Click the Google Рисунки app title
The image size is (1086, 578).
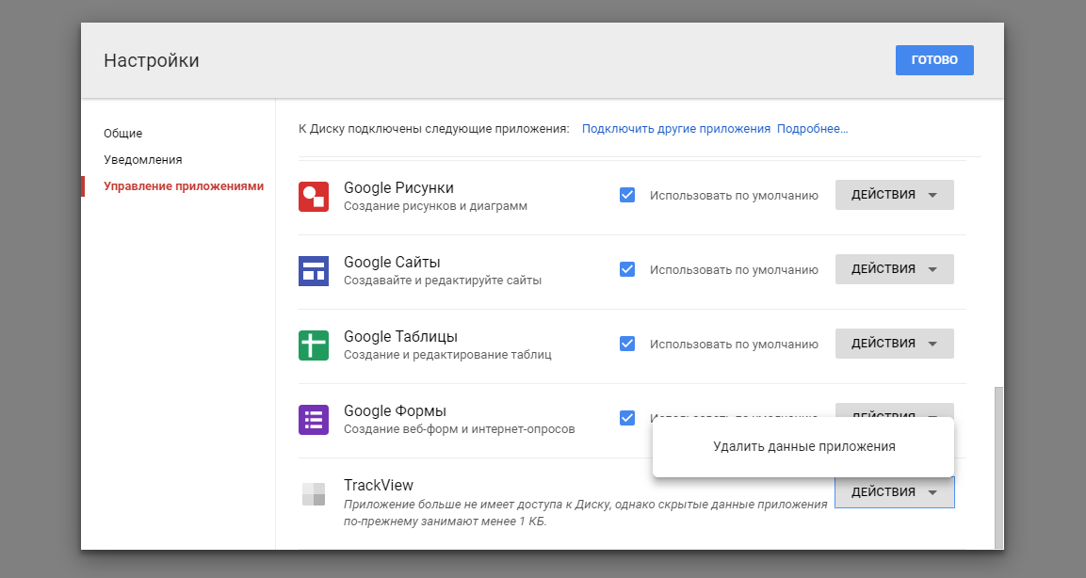tap(399, 187)
